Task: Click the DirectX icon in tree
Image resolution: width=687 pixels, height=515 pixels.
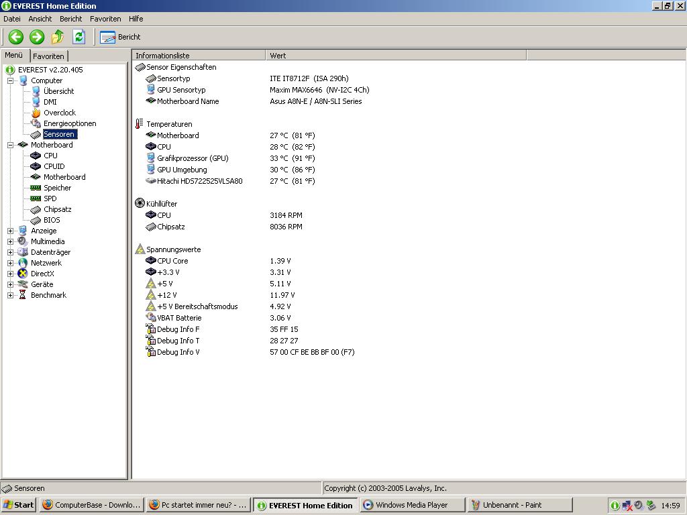Action: click(x=23, y=274)
